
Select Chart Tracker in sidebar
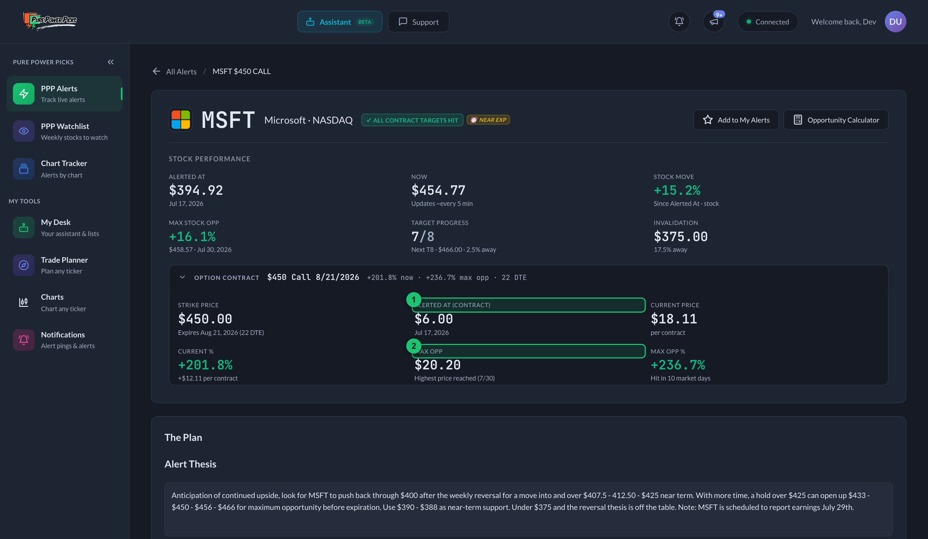tap(64, 169)
